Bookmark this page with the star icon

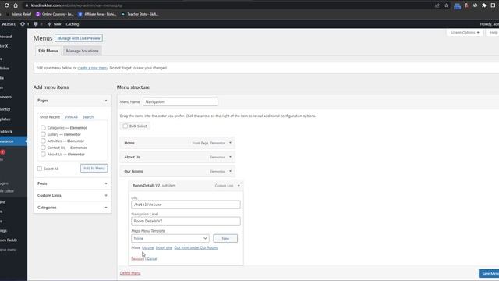pos(446,5)
